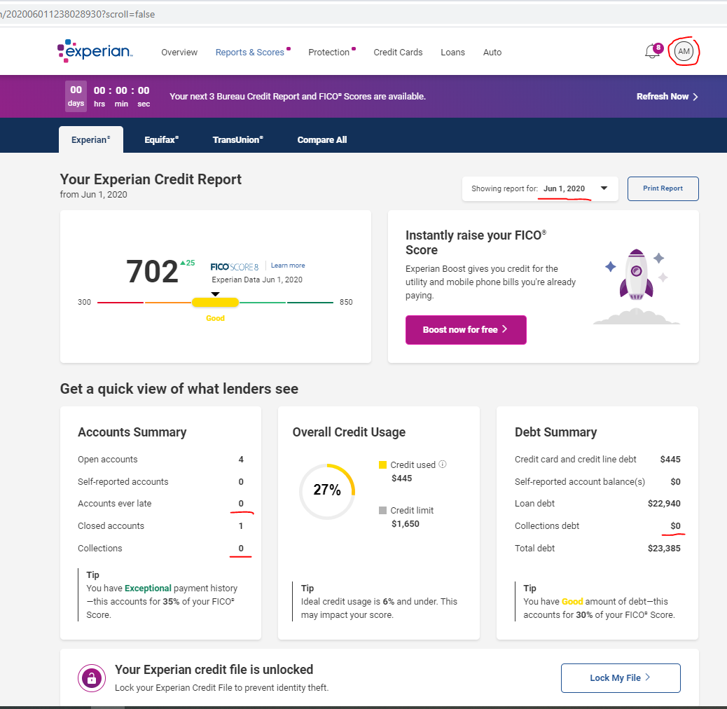Go to Credit Cards section

click(398, 53)
